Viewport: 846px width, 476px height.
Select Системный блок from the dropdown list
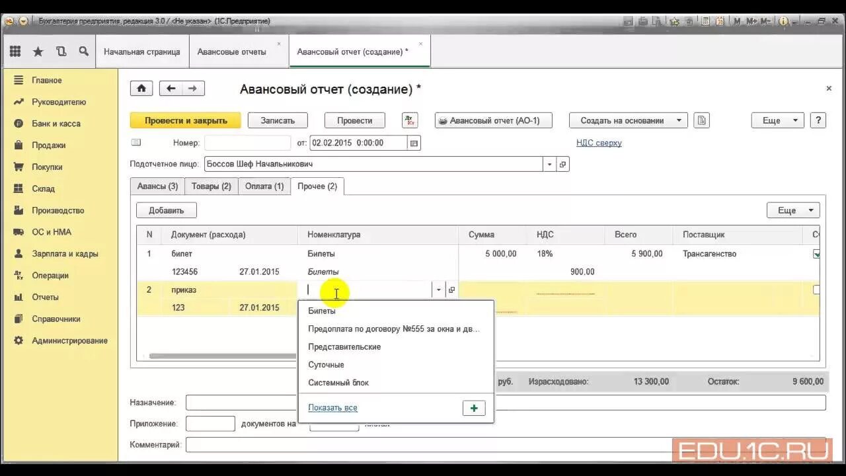point(397,382)
